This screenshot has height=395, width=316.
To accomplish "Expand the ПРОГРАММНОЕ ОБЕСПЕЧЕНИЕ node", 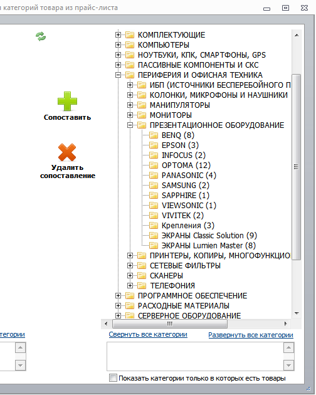I will point(118,295).
